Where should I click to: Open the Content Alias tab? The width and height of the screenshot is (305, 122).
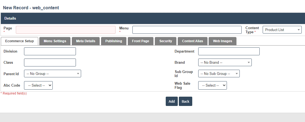193,41
